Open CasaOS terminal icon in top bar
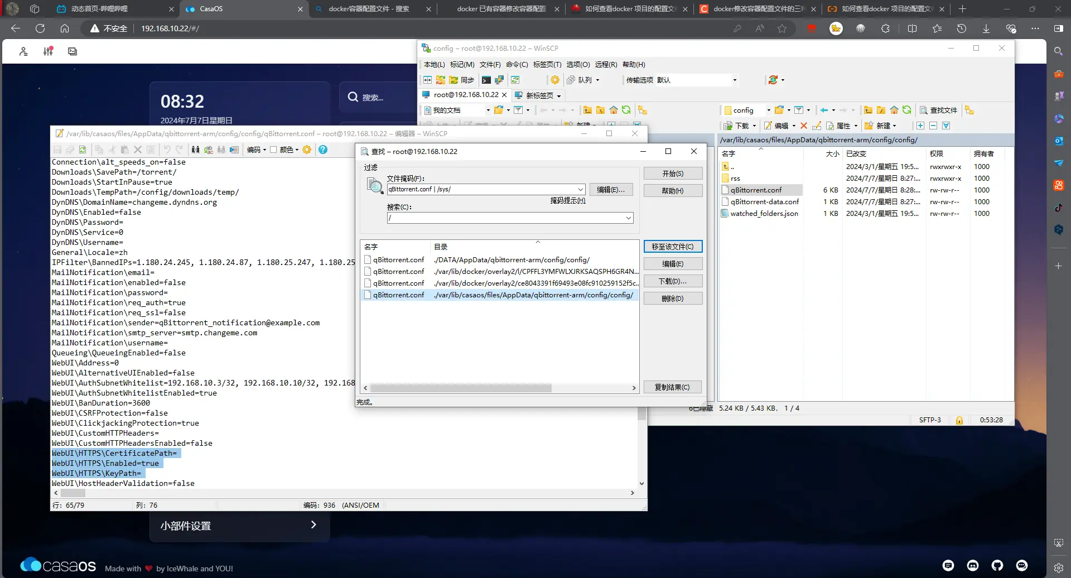This screenshot has height=578, width=1071. click(x=73, y=51)
